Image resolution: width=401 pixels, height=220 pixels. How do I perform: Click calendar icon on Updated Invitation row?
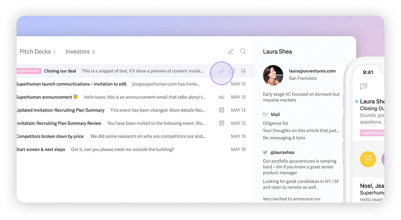[x=222, y=110]
